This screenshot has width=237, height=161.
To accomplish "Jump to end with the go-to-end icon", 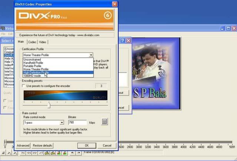I will (x=41, y=153).
